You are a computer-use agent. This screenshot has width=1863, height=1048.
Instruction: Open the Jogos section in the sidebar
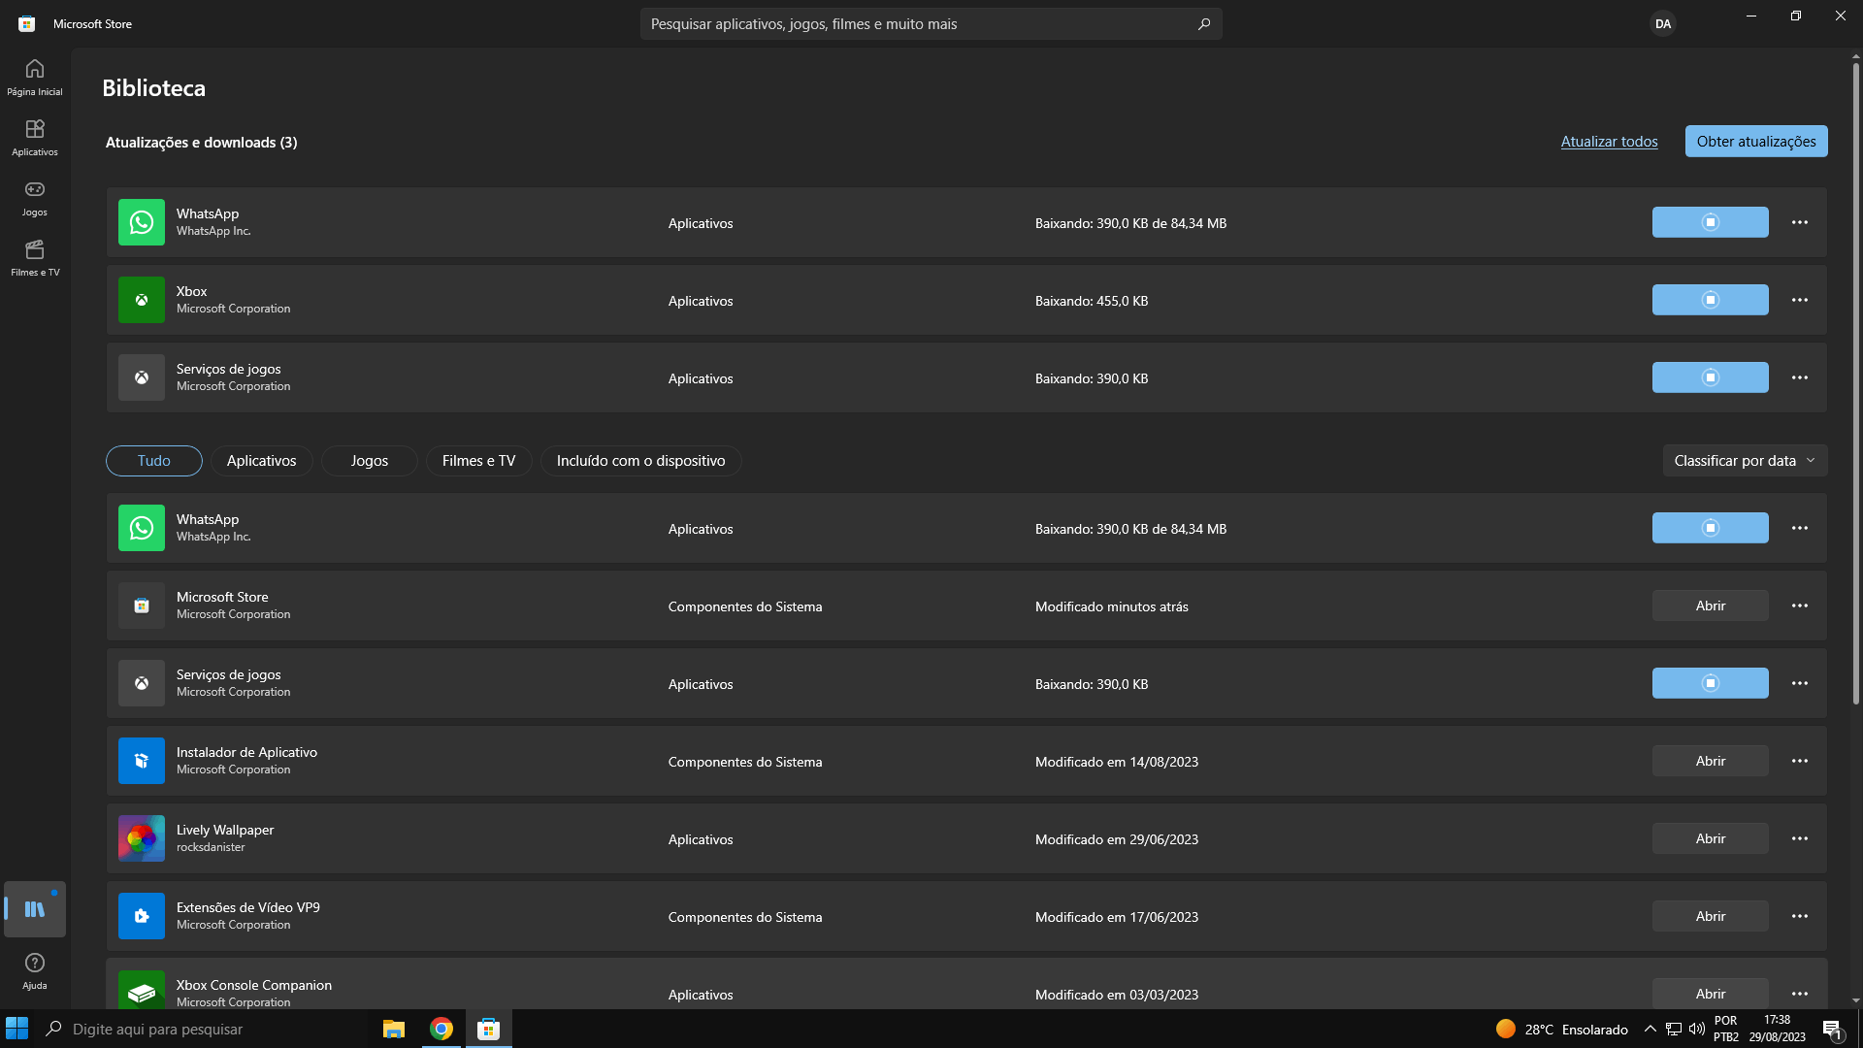point(35,198)
